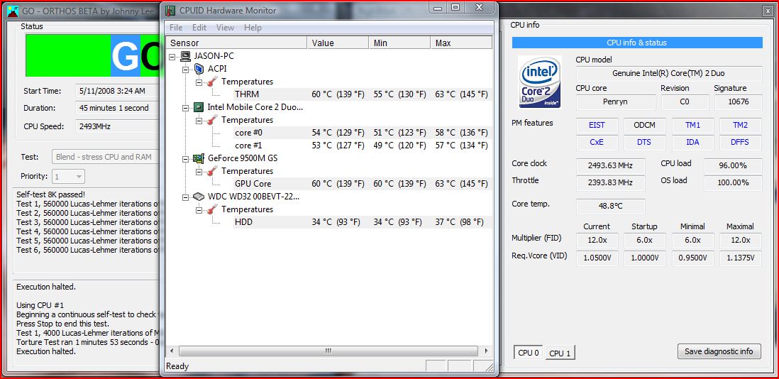This screenshot has height=379, width=779.
Task: Open the File menu in Hardware Monitor
Action: (x=176, y=28)
